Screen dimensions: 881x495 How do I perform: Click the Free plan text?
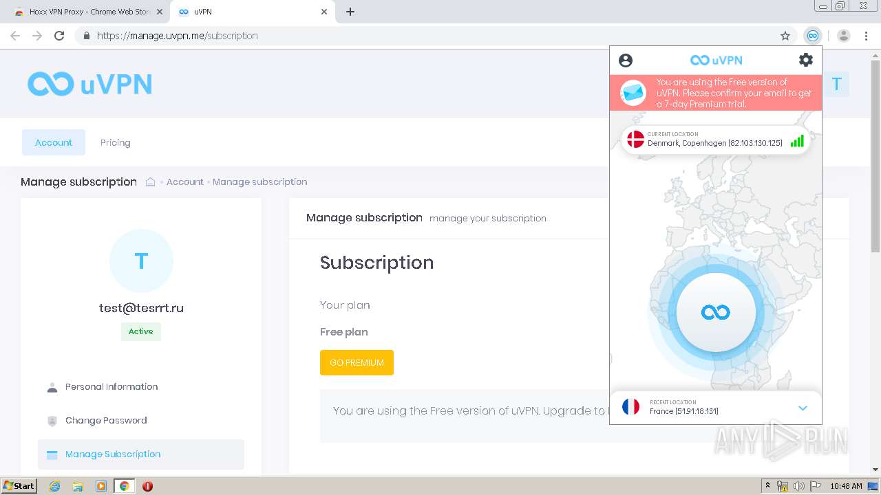click(344, 332)
